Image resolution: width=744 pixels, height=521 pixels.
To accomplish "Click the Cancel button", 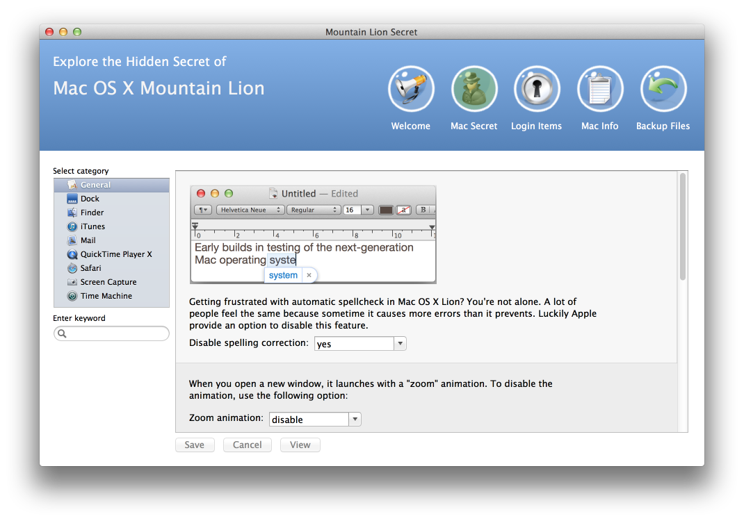I will (x=248, y=445).
